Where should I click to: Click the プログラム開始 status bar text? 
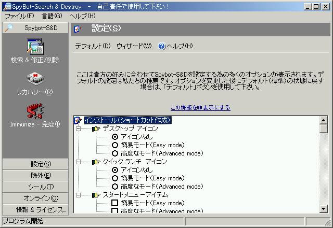tap(23, 221)
